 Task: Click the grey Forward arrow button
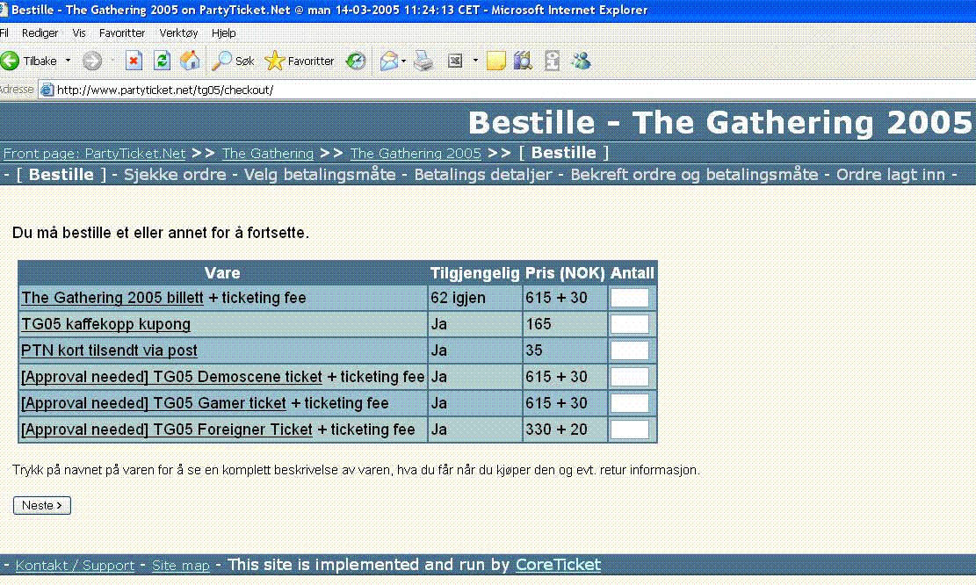(92, 61)
